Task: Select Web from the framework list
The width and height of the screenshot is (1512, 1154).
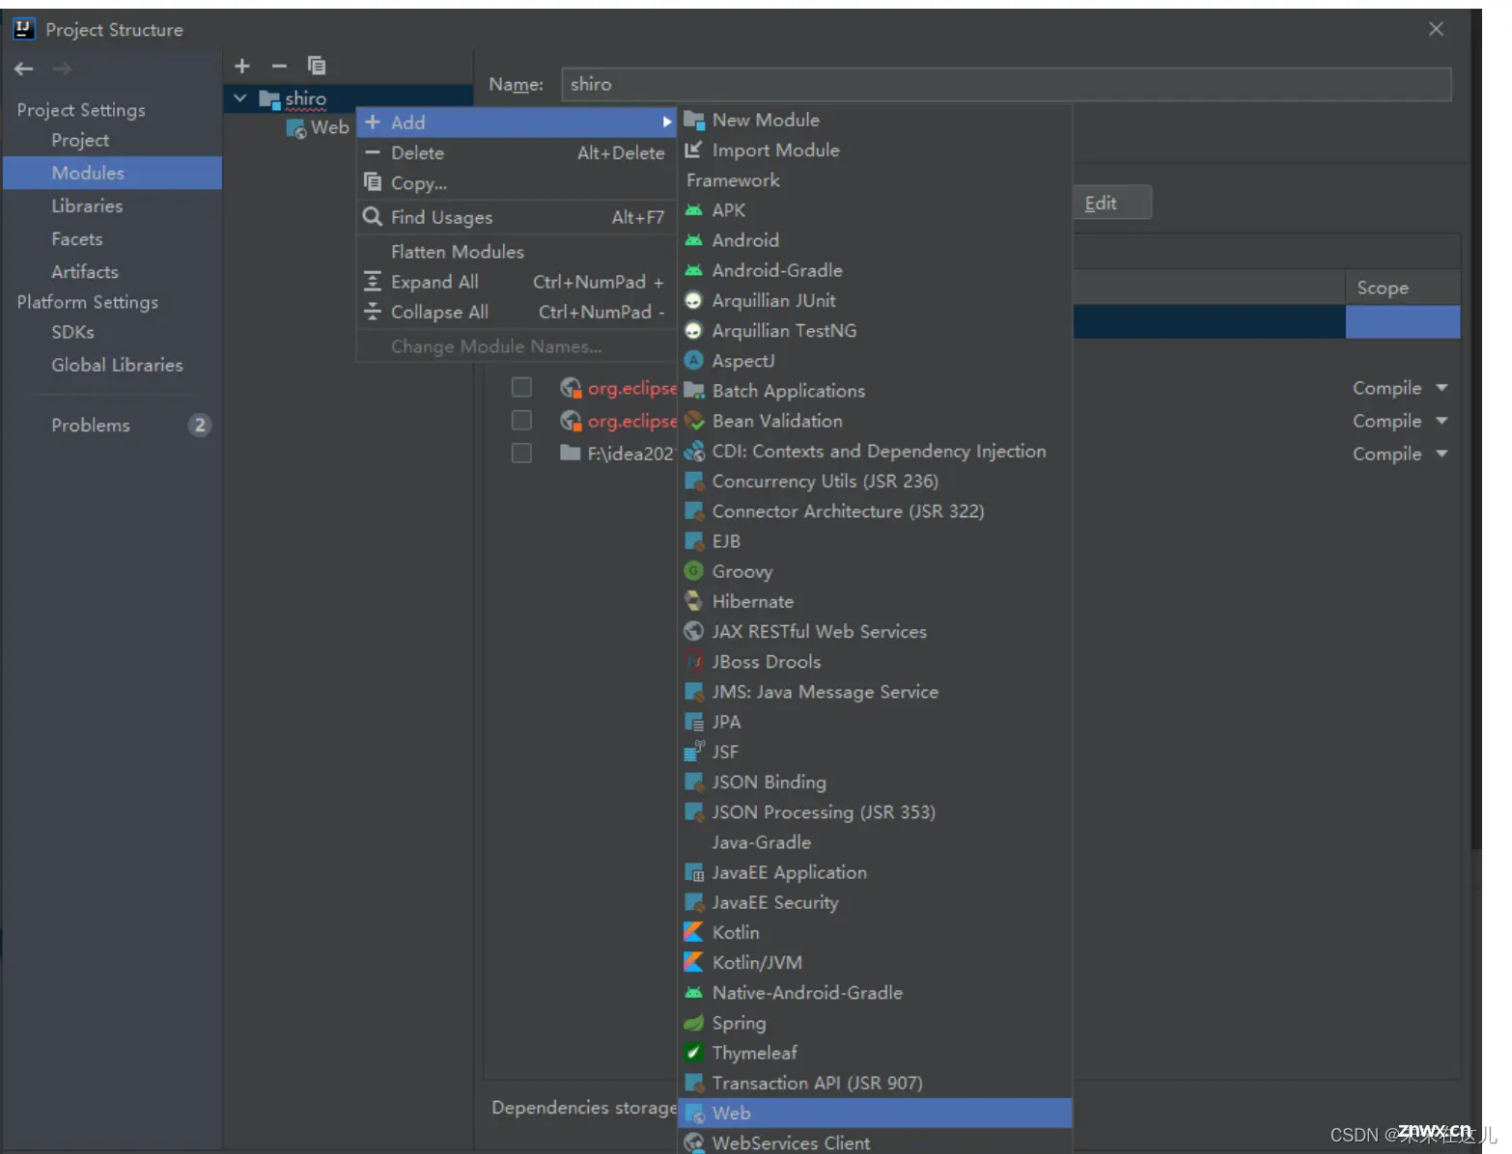Action: pos(875,1113)
